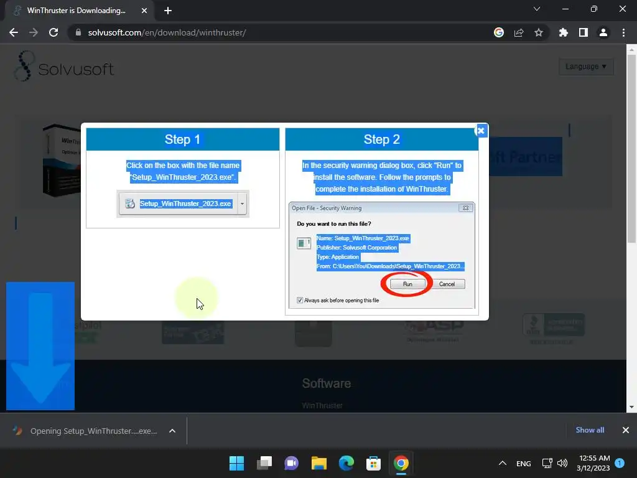Click the scrollbar down arrow
This screenshot has width=637, height=478.
631,407
